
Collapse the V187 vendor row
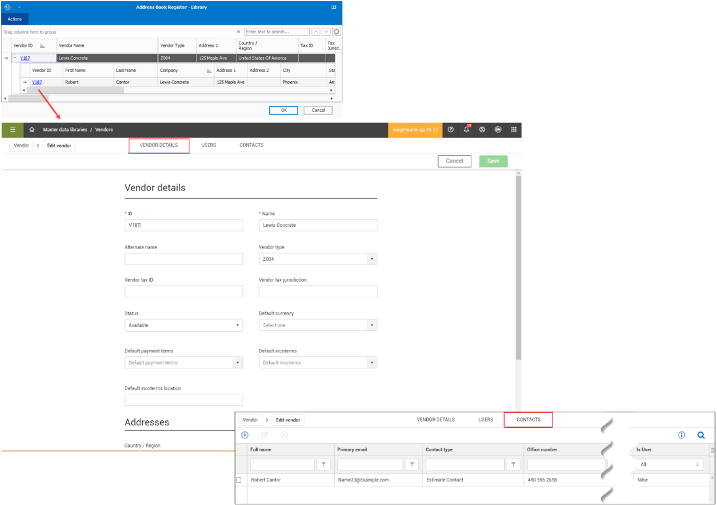pos(15,58)
